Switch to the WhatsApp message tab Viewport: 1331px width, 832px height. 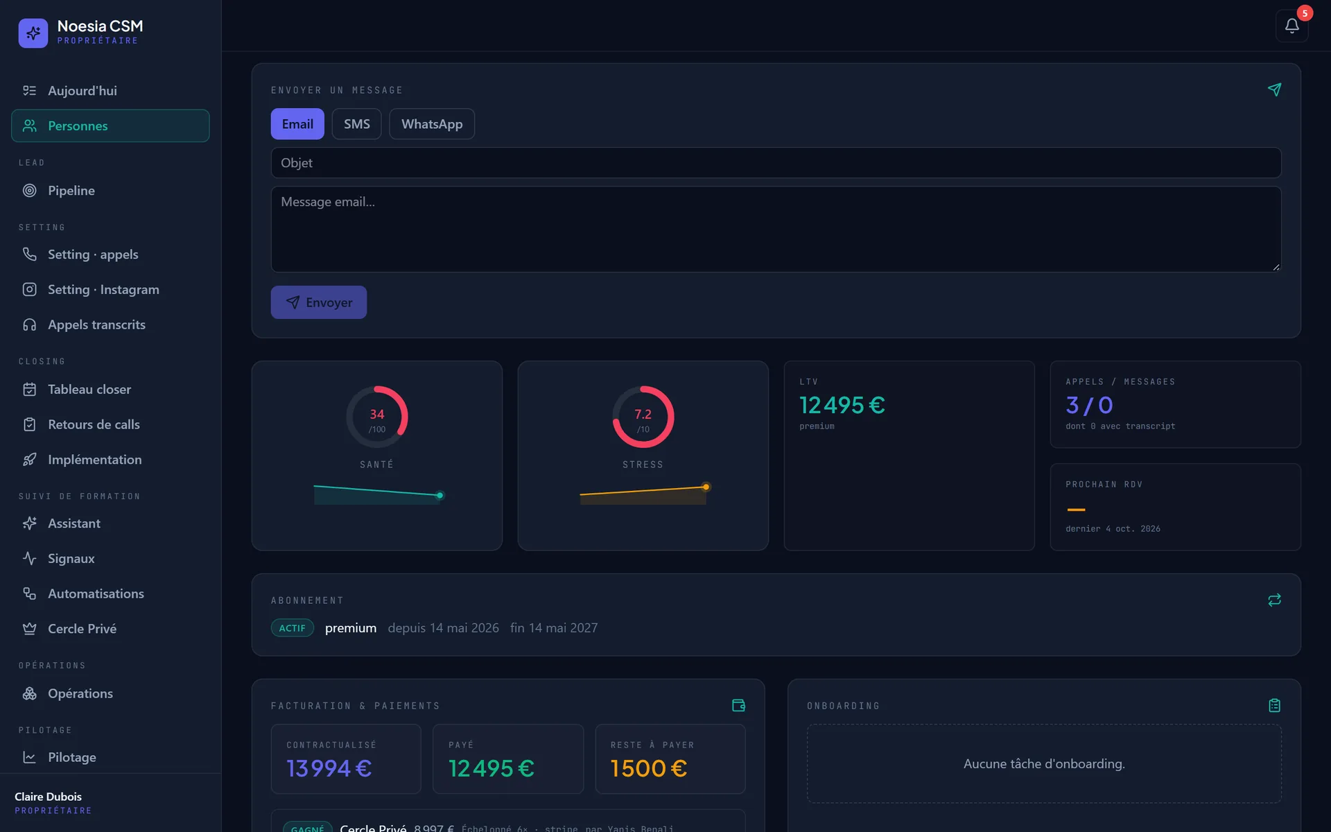432,124
